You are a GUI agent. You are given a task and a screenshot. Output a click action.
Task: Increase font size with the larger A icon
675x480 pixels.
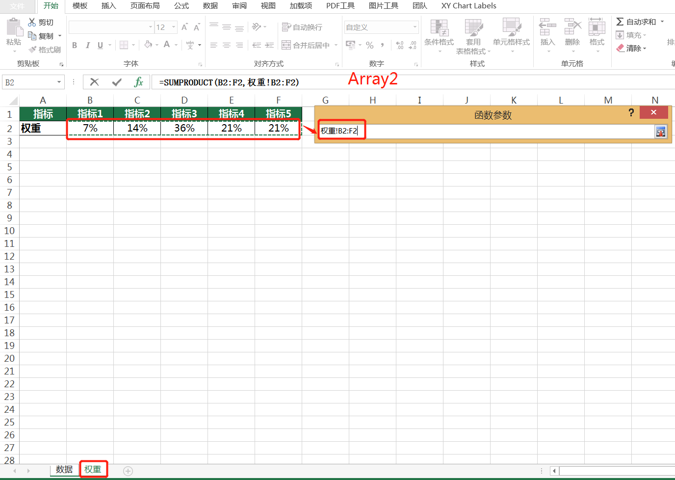(x=184, y=27)
